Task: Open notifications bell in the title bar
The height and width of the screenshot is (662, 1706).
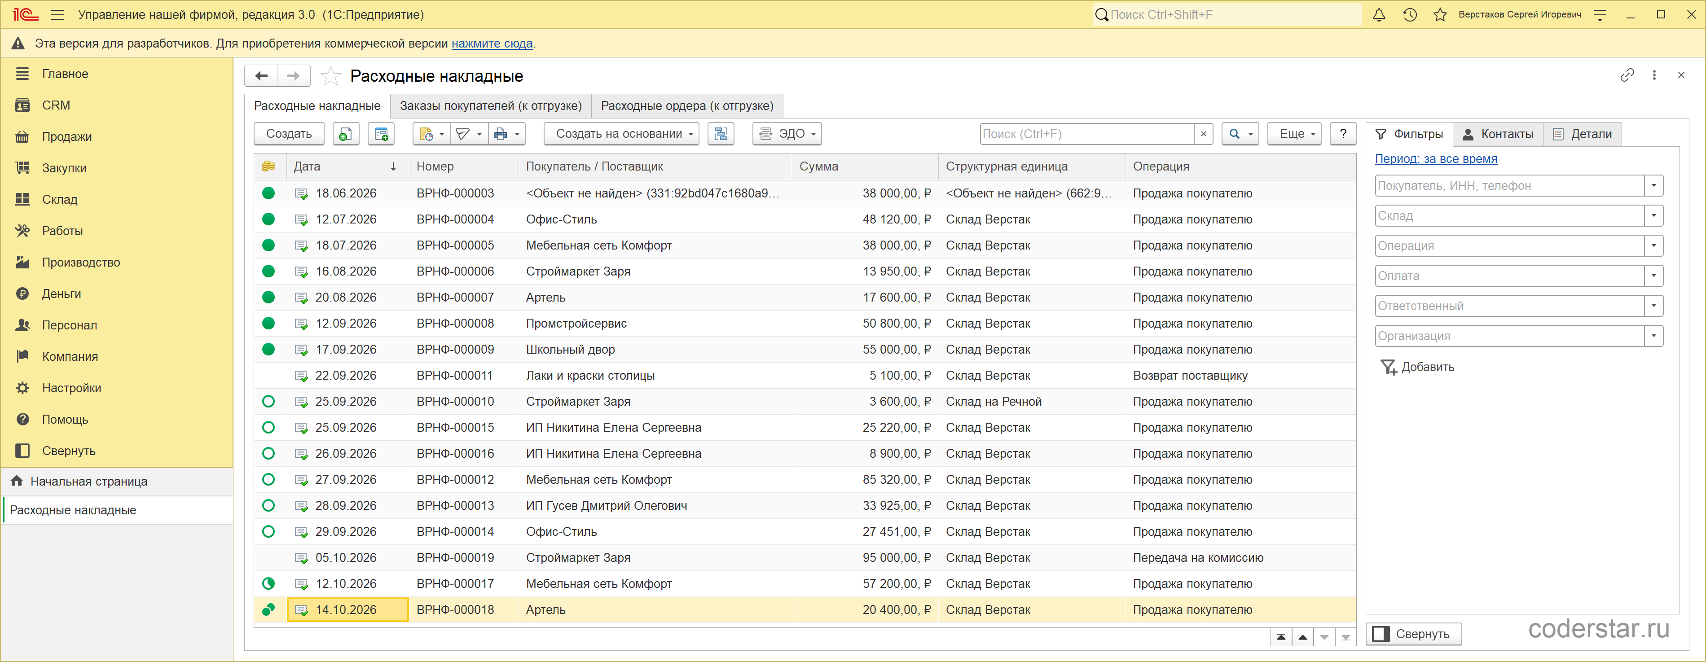Action: click(x=1379, y=14)
